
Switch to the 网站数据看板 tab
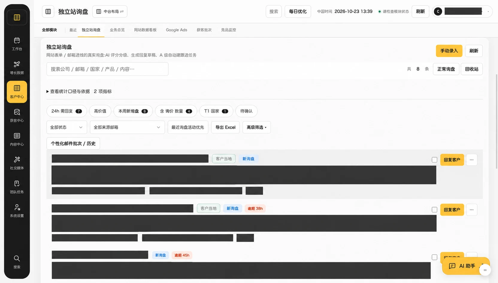click(145, 30)
